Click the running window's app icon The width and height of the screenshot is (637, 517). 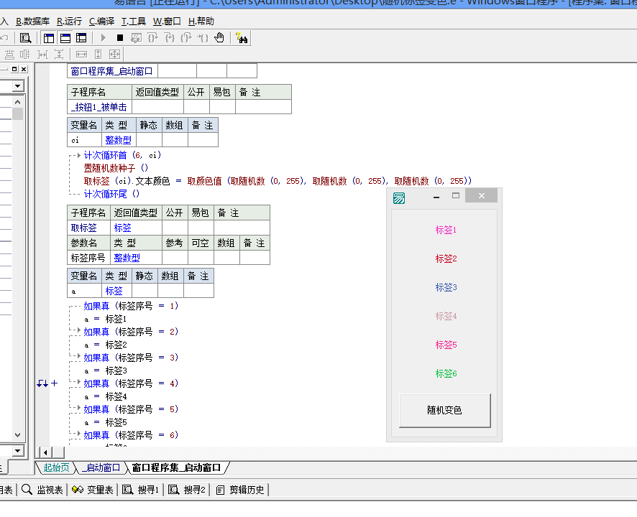(399, 198)
